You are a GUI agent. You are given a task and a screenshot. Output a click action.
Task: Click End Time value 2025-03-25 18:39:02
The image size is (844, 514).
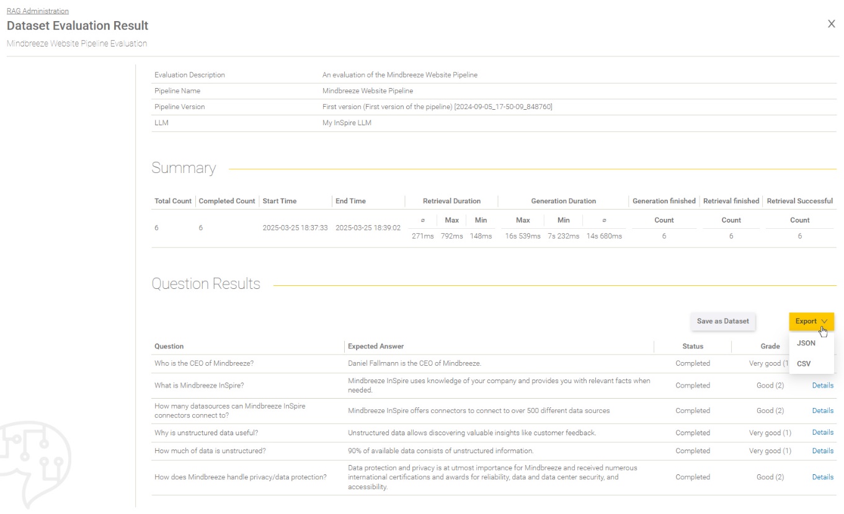tap(368, 228)
